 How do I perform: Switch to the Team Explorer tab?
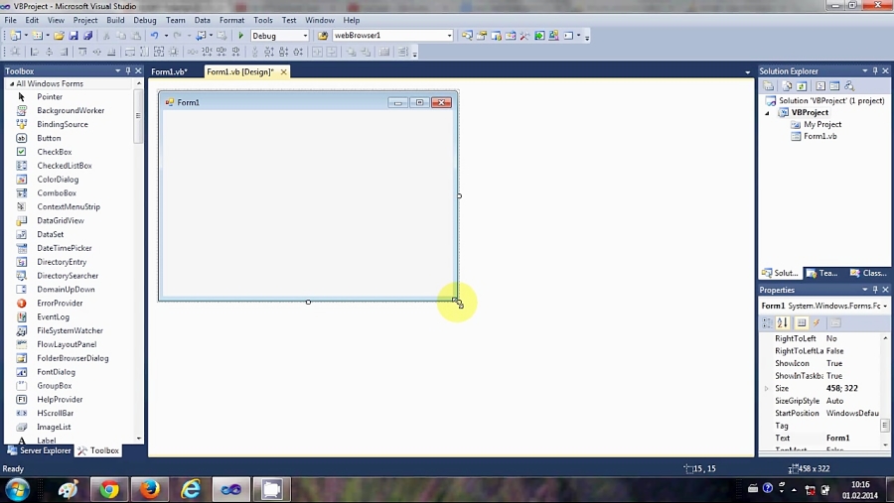click(x=822, y=274)
